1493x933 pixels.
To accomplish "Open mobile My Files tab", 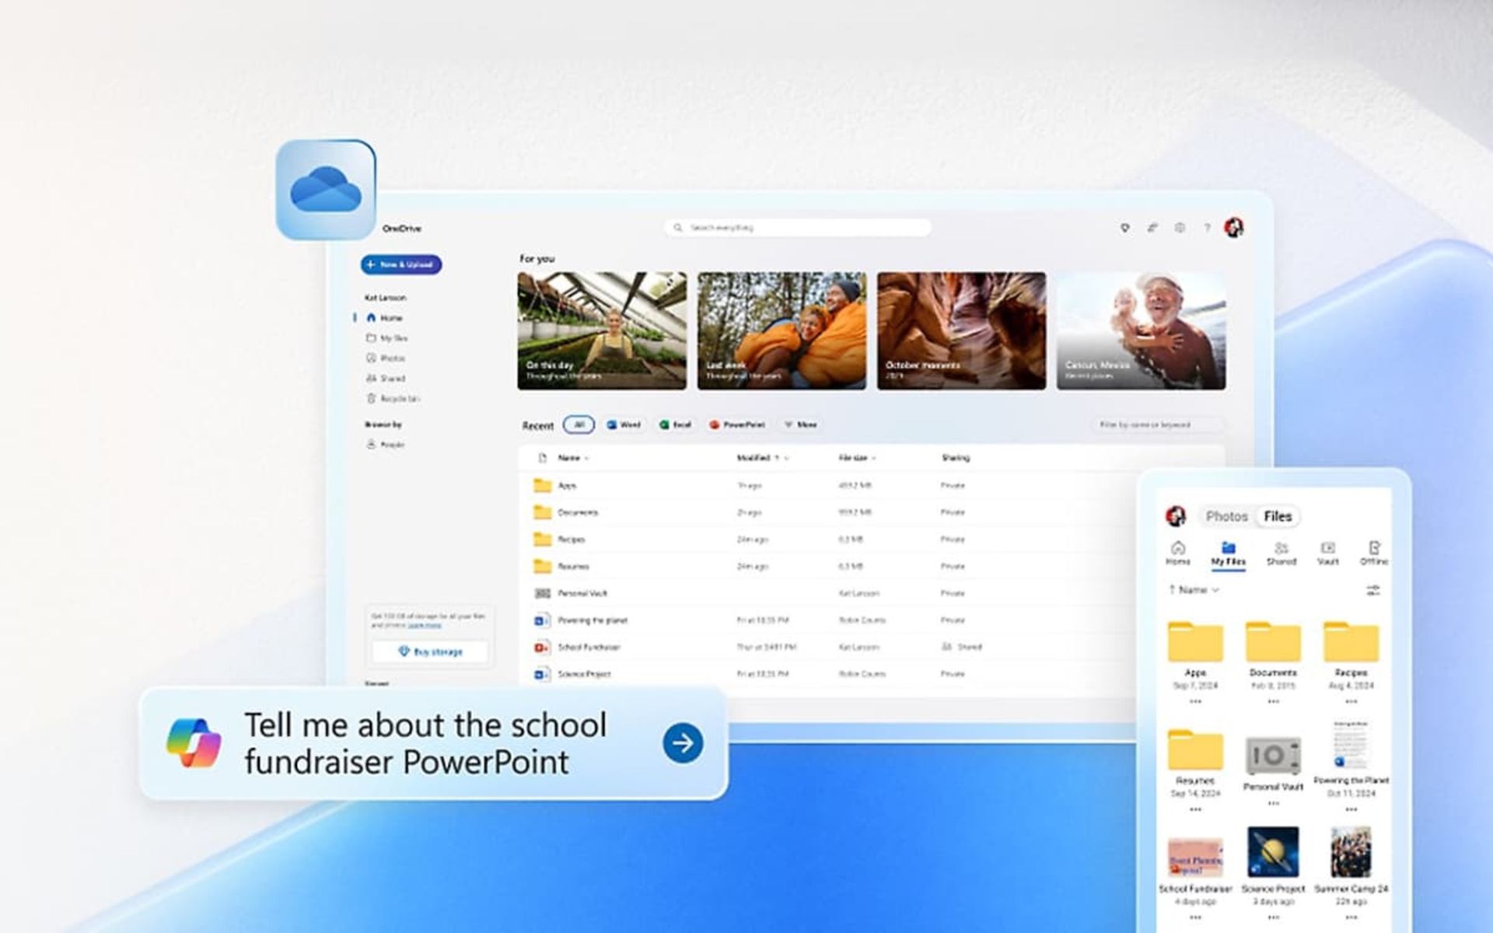I will coord(1228,554).
